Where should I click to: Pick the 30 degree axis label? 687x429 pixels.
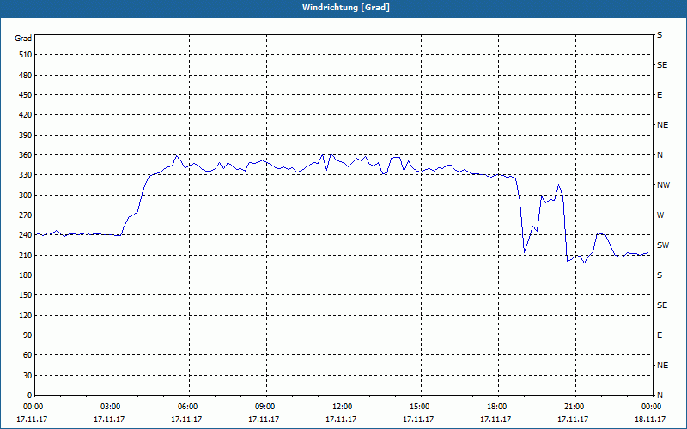tap(27, 375)
